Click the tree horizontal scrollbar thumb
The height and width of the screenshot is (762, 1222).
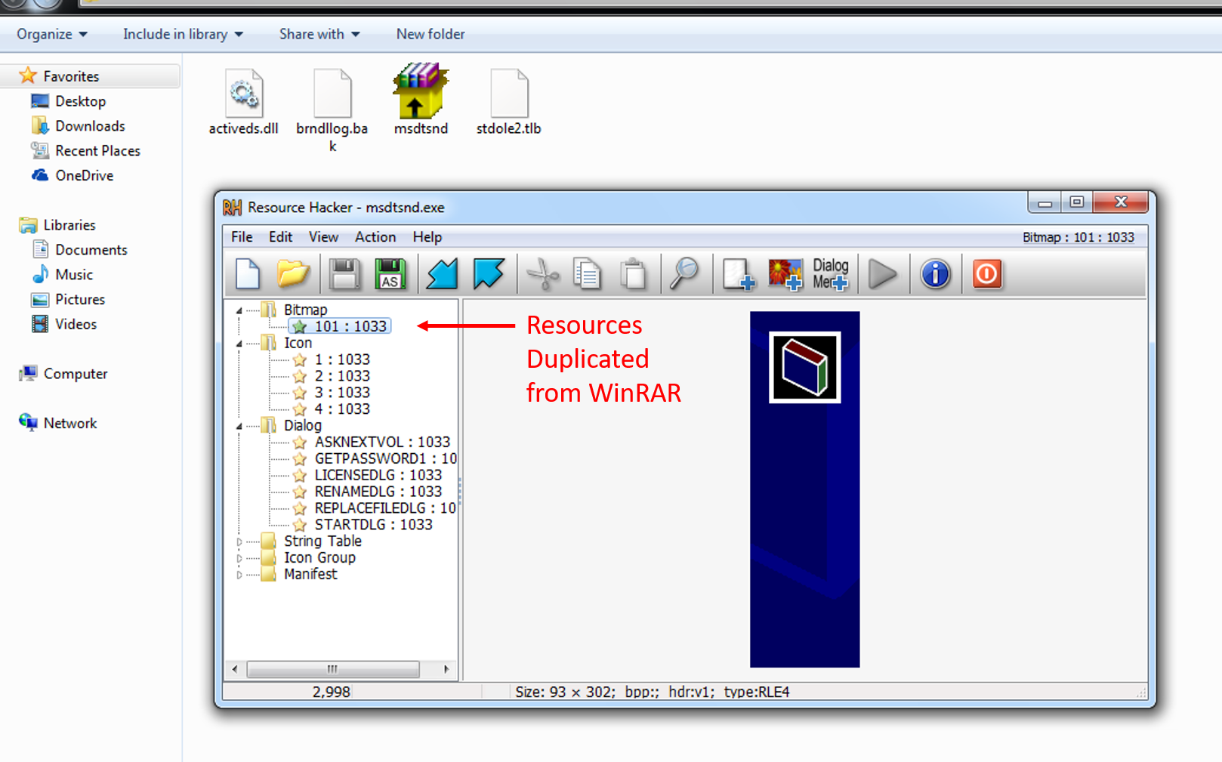(x=333, y=669)
